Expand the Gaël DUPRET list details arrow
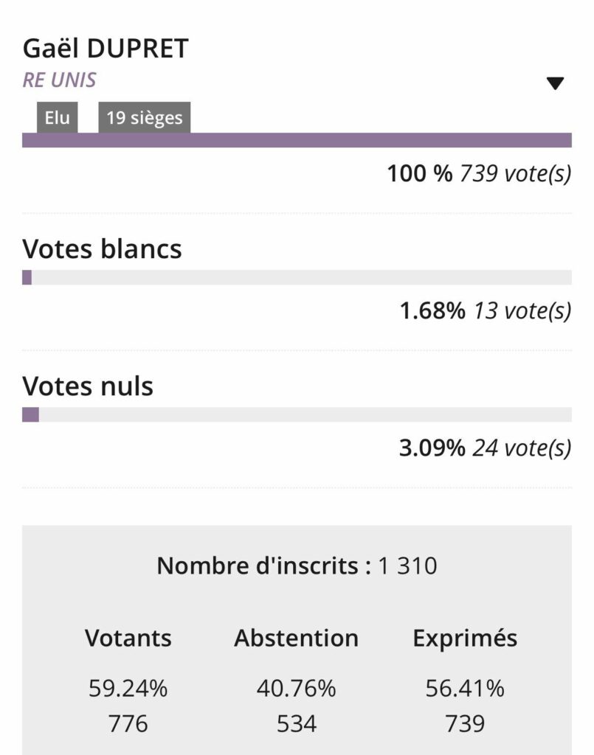This screenshot has width=594, height=755. click(x=555, y=83)
